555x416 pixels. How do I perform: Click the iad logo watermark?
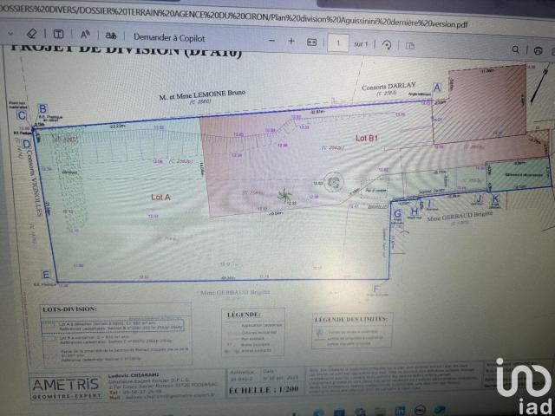tap(522, 384)
